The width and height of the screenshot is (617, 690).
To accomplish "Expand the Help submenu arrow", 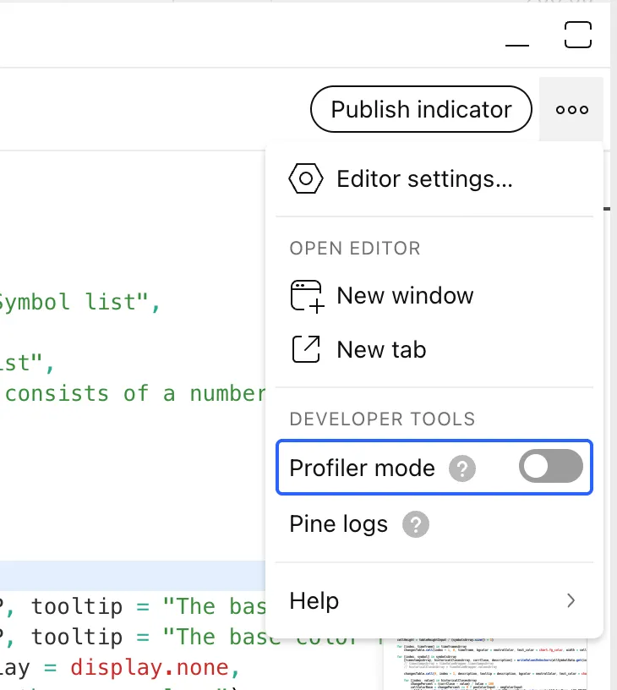I will [571, 601].
